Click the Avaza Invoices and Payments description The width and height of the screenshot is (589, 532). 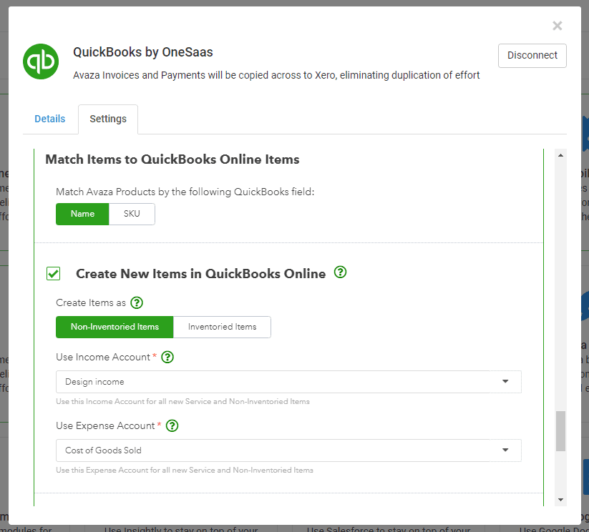pos(276,76)
